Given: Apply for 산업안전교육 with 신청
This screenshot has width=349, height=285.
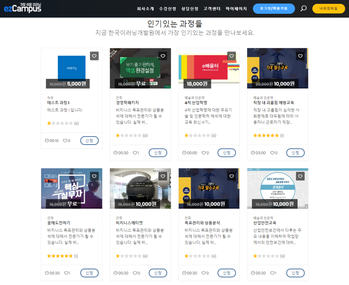Looking at the screenshot, I should [x=296, y=273].
